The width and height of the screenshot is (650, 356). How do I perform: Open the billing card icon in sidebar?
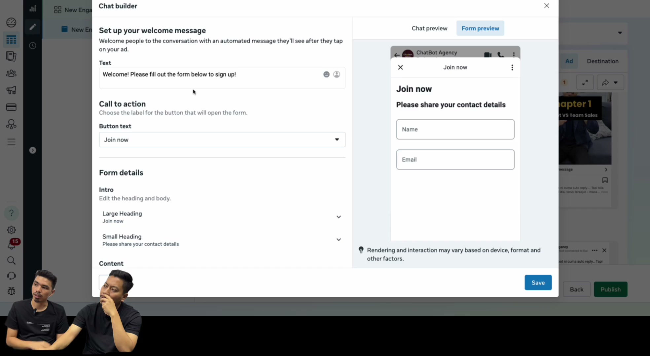(11, 107)
